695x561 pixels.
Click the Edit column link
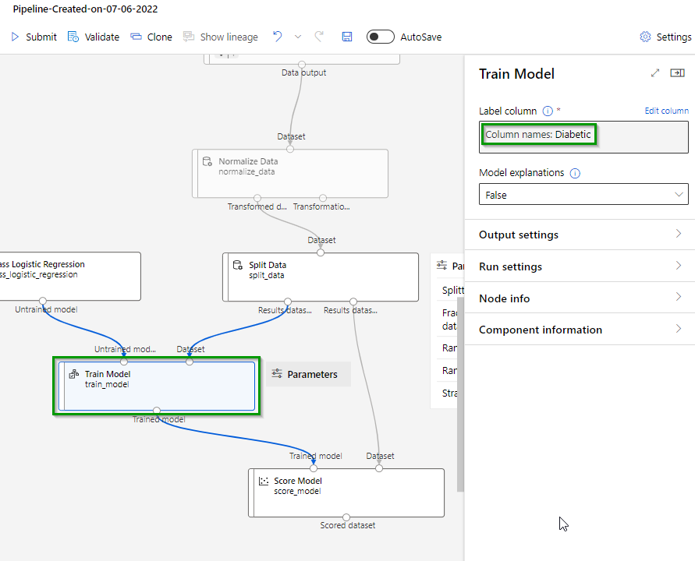click(x=666, y=111)
